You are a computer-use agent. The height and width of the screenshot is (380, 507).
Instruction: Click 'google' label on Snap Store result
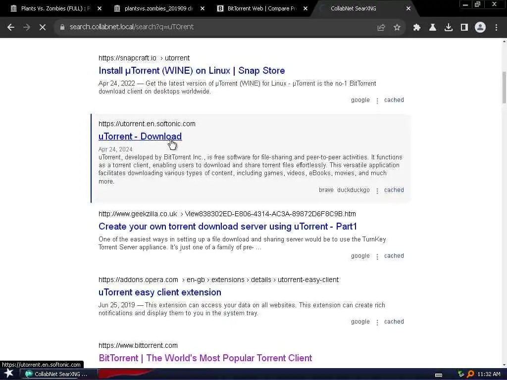[360, 100]
